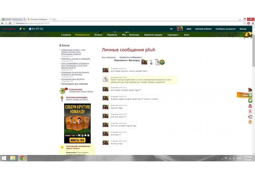This screenshot has width=255, height=179.
Task: Click the police cap sidebar icon
Action: point(250,90)
